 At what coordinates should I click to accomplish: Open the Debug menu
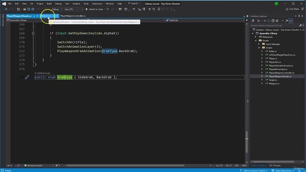pos(58,4)
